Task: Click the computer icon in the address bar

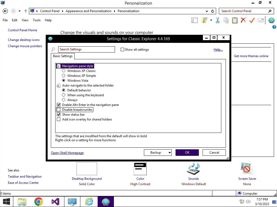Action: coord(32,11)
